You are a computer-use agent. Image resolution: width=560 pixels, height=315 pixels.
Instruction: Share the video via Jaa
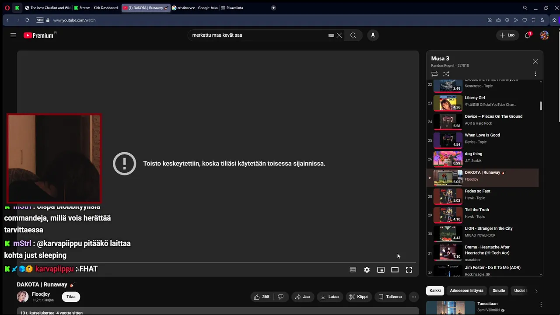pos(302,297)
